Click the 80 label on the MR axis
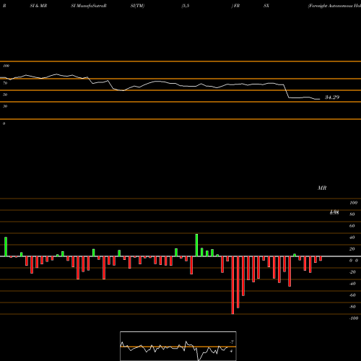 [352, 214]
